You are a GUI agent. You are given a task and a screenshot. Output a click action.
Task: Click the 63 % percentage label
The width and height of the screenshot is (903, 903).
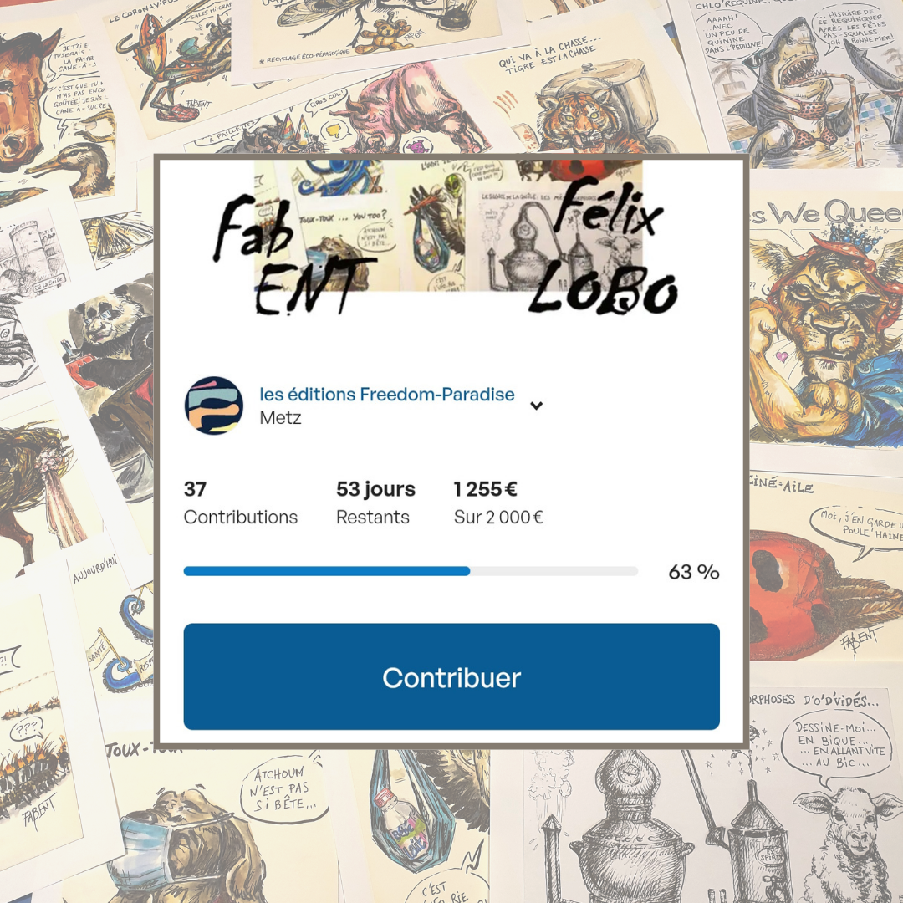tap(693, 572)
